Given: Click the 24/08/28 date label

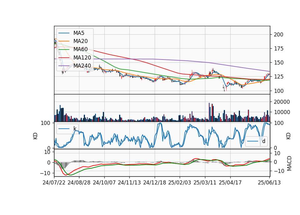Looking at the screenshot, I should click(79, 183).
